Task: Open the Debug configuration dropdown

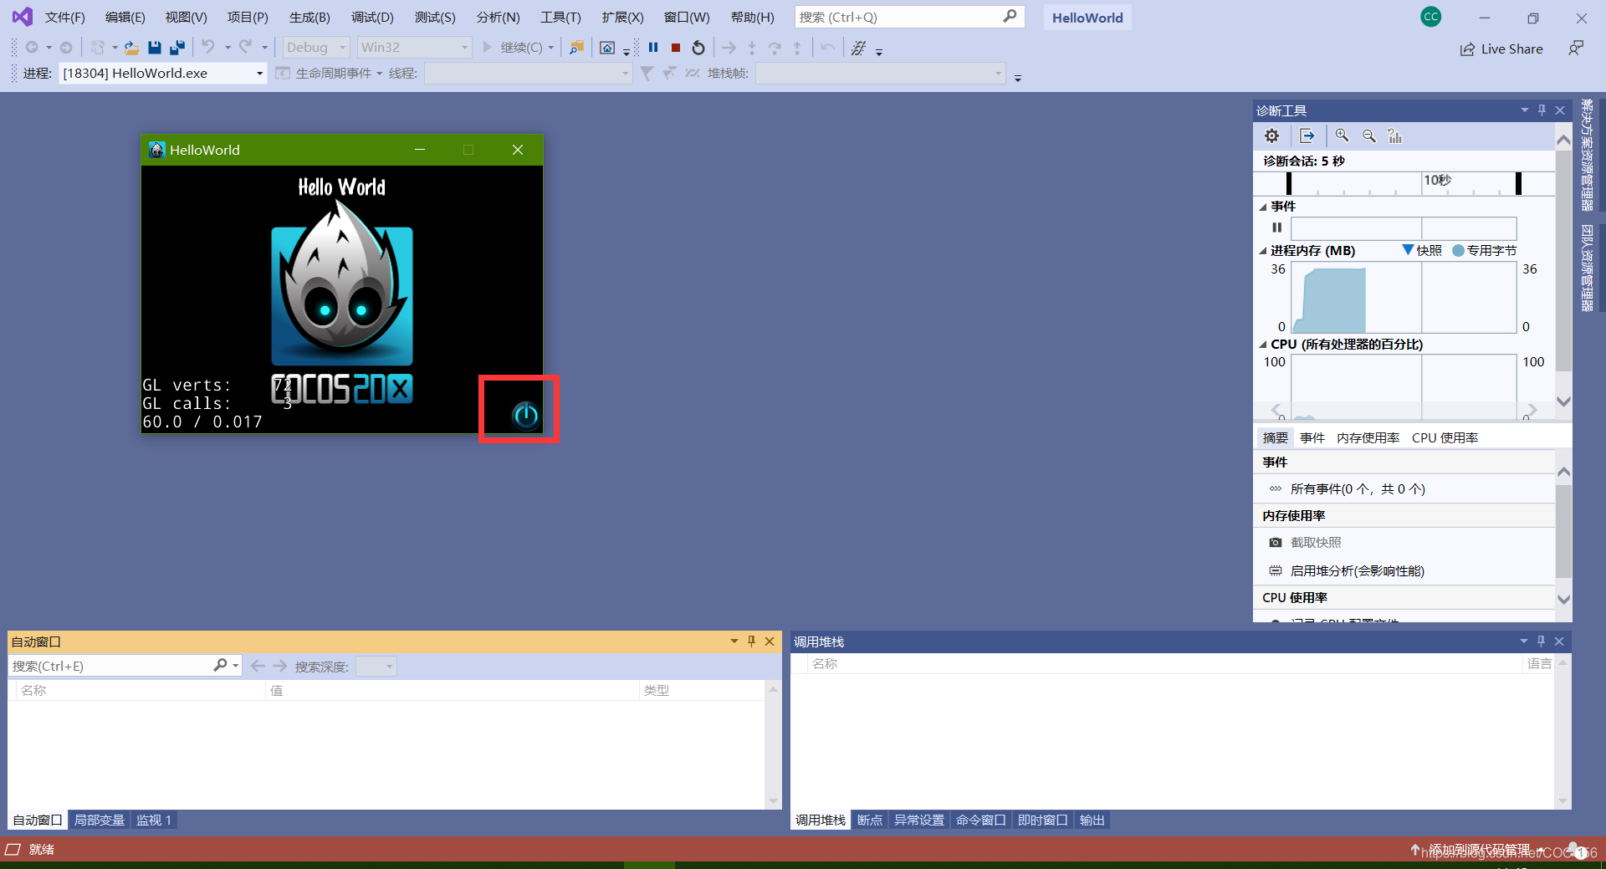Action: (x=341, y=47)
